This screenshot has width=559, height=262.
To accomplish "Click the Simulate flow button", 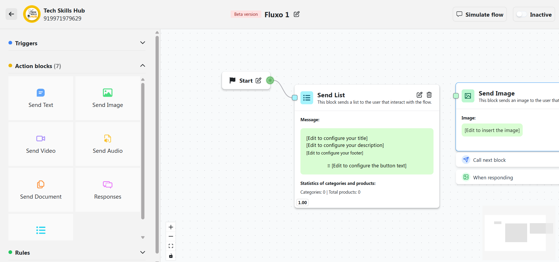I will (x=479, y=14).
